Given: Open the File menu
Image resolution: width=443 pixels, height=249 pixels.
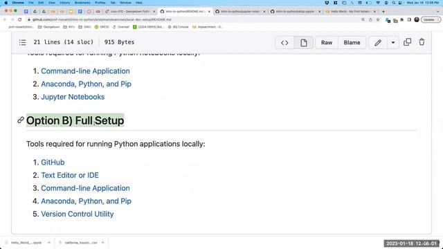Looking at the screenshot, I should 31,3.
